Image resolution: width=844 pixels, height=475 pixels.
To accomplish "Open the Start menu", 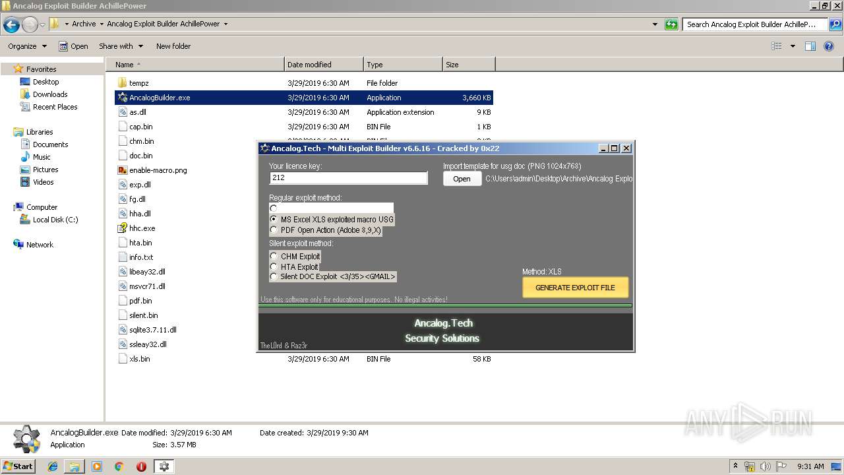I will pos(18,466).
